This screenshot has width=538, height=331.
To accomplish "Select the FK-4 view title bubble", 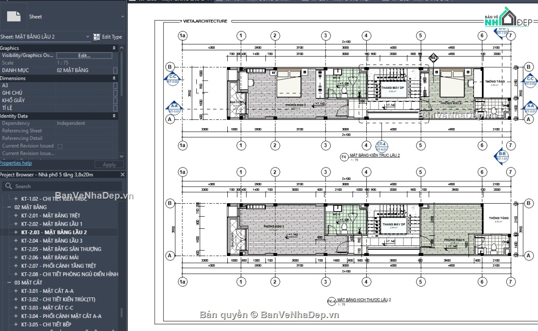I will [332, 301].
